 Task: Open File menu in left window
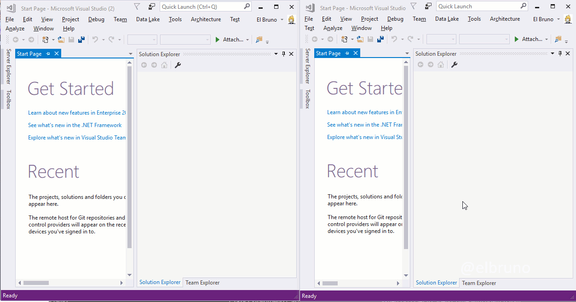pos(10,19)
